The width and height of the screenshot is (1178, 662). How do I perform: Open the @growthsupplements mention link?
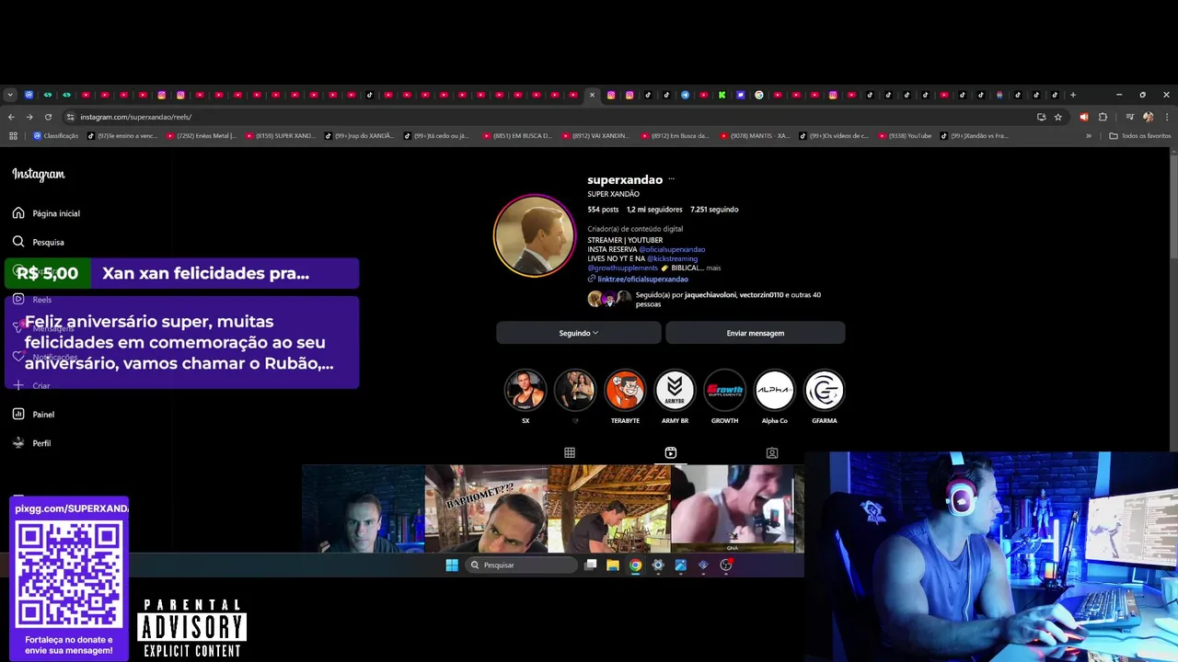[x=623, y=268]
